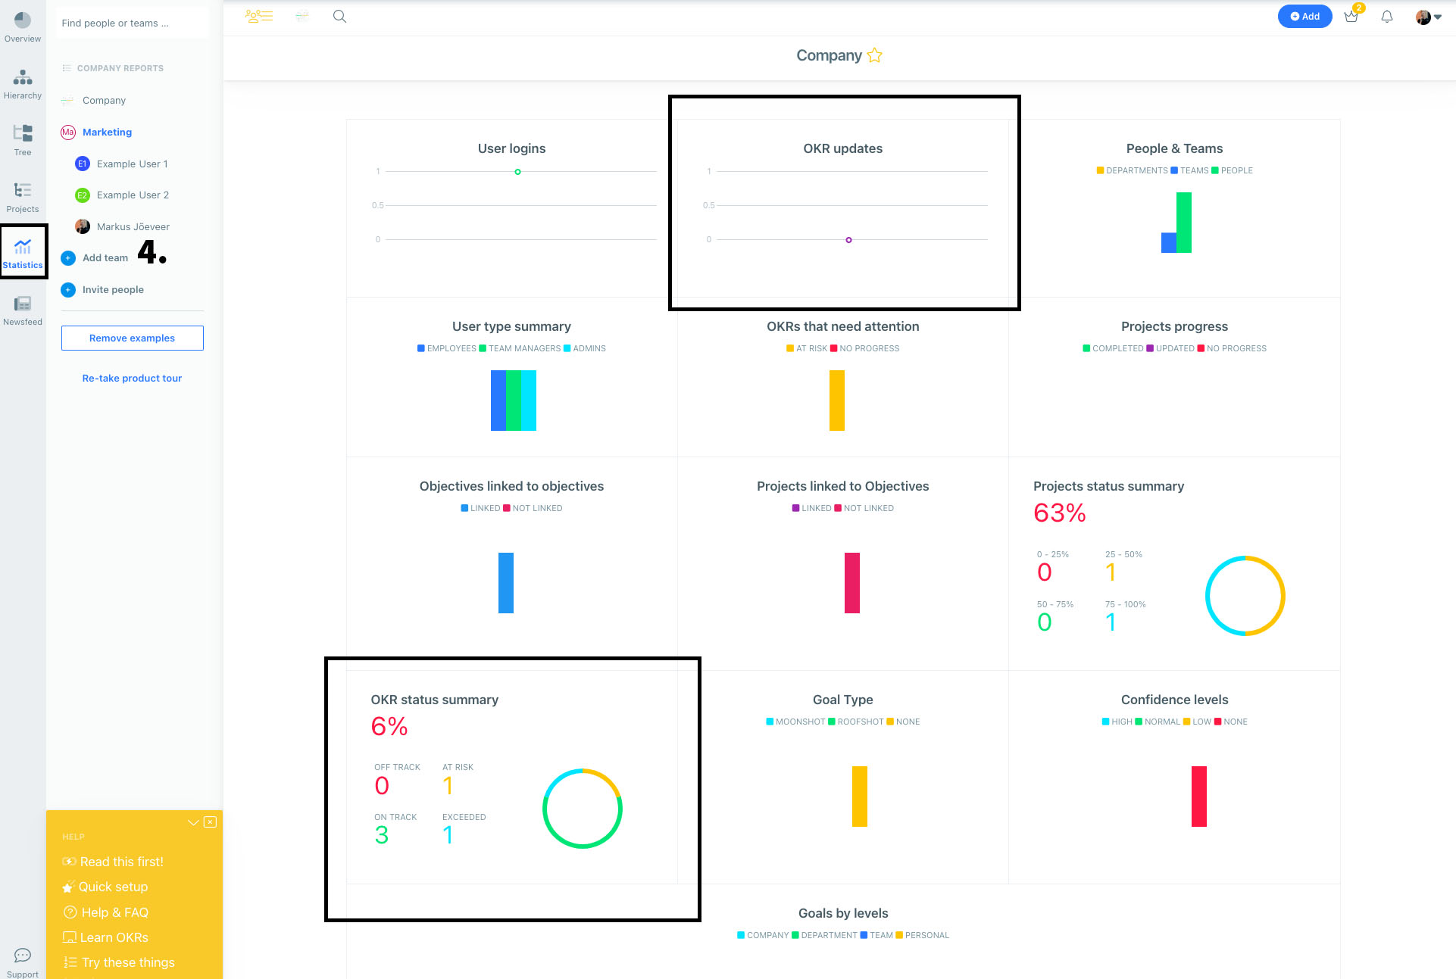This screenshot has height=979, width=1456.
Task: Open the notifications bell
Action: (1387, 16)
